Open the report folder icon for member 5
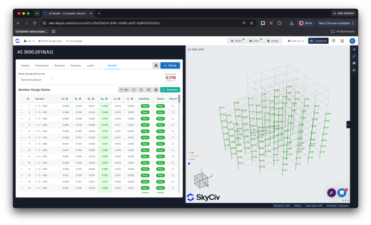 [x=173, y=131]
